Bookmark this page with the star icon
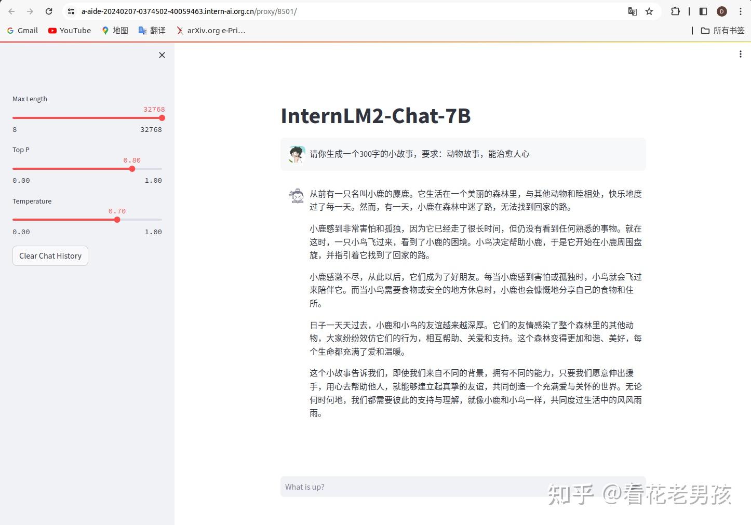The height and width of the screenshot is (525, 751). tap(649, 11)
